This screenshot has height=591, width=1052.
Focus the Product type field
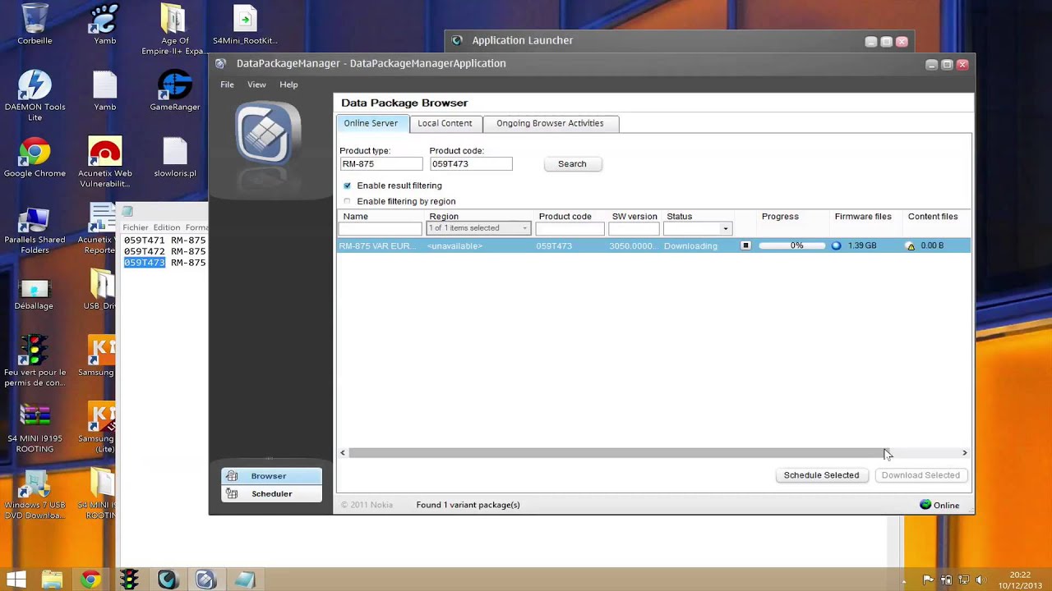click(381, 164)
